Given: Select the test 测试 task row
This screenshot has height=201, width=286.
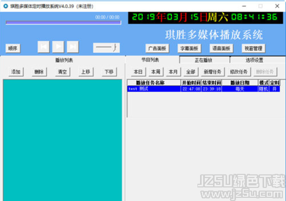Looking at the screenshot, I should [x=204, y=89].
